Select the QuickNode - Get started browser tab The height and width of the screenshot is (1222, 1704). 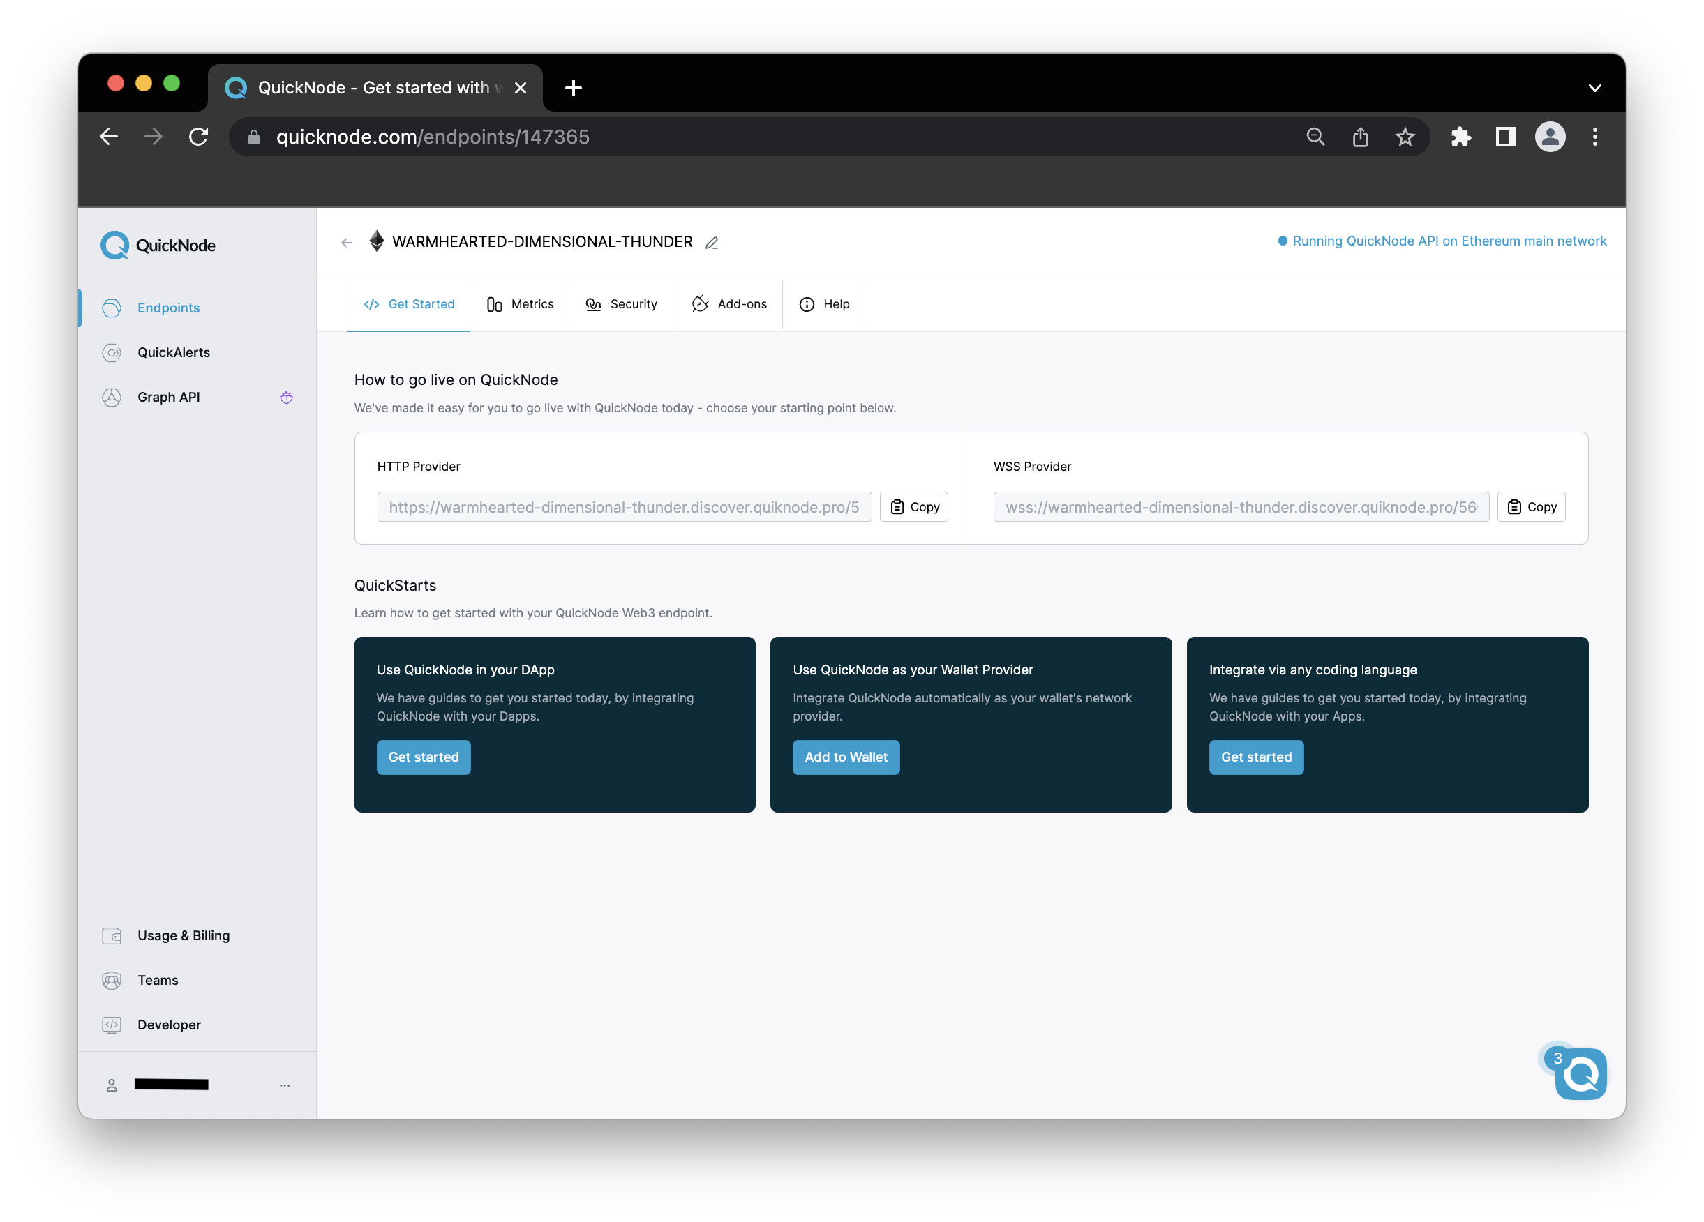pos(375,88)
